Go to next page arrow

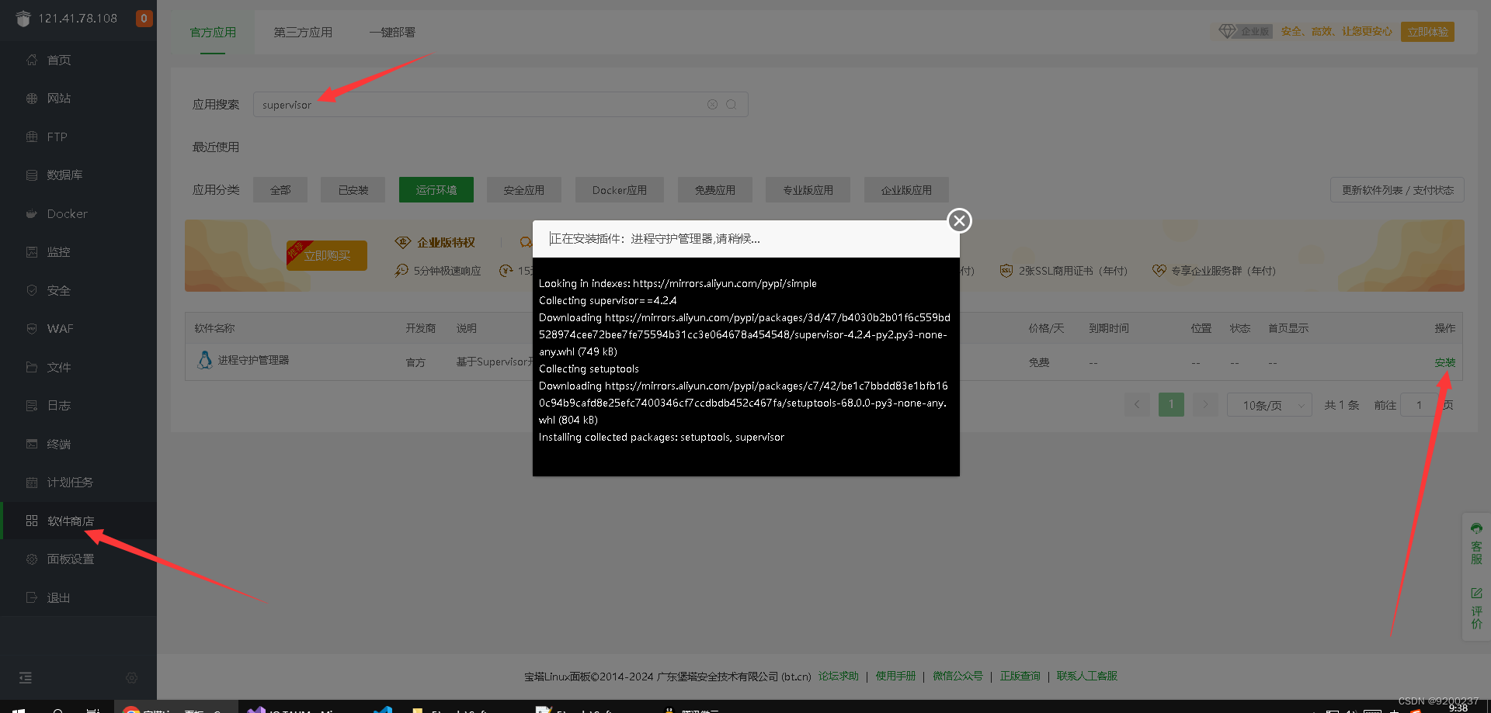click(x=1205, y=404)
